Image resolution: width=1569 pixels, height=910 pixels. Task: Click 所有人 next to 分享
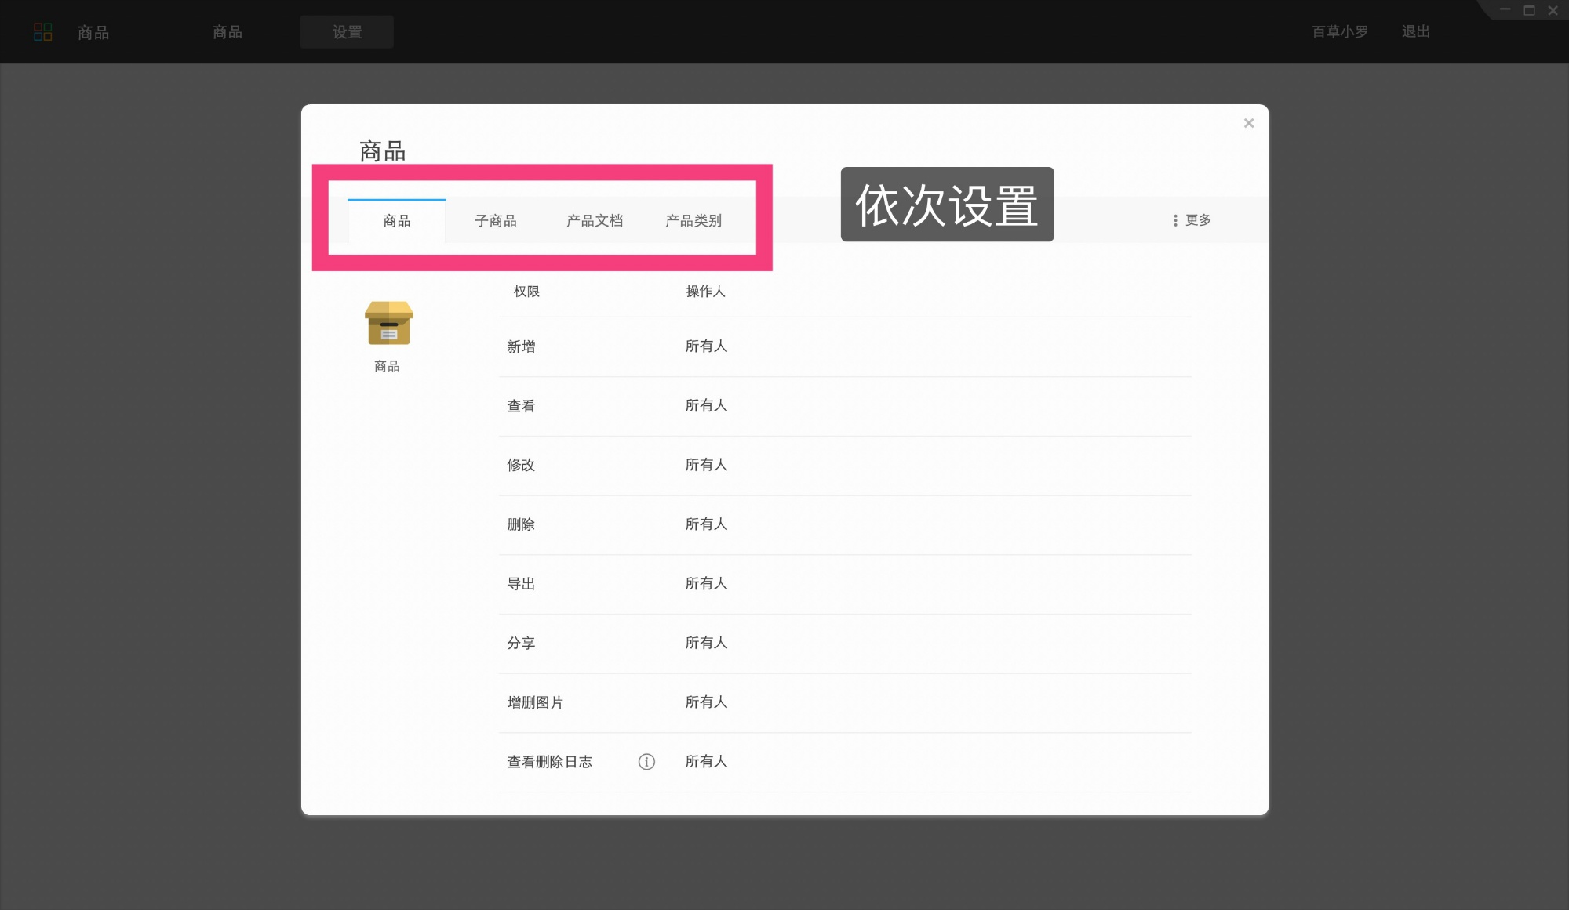click(x=706, y=643)
